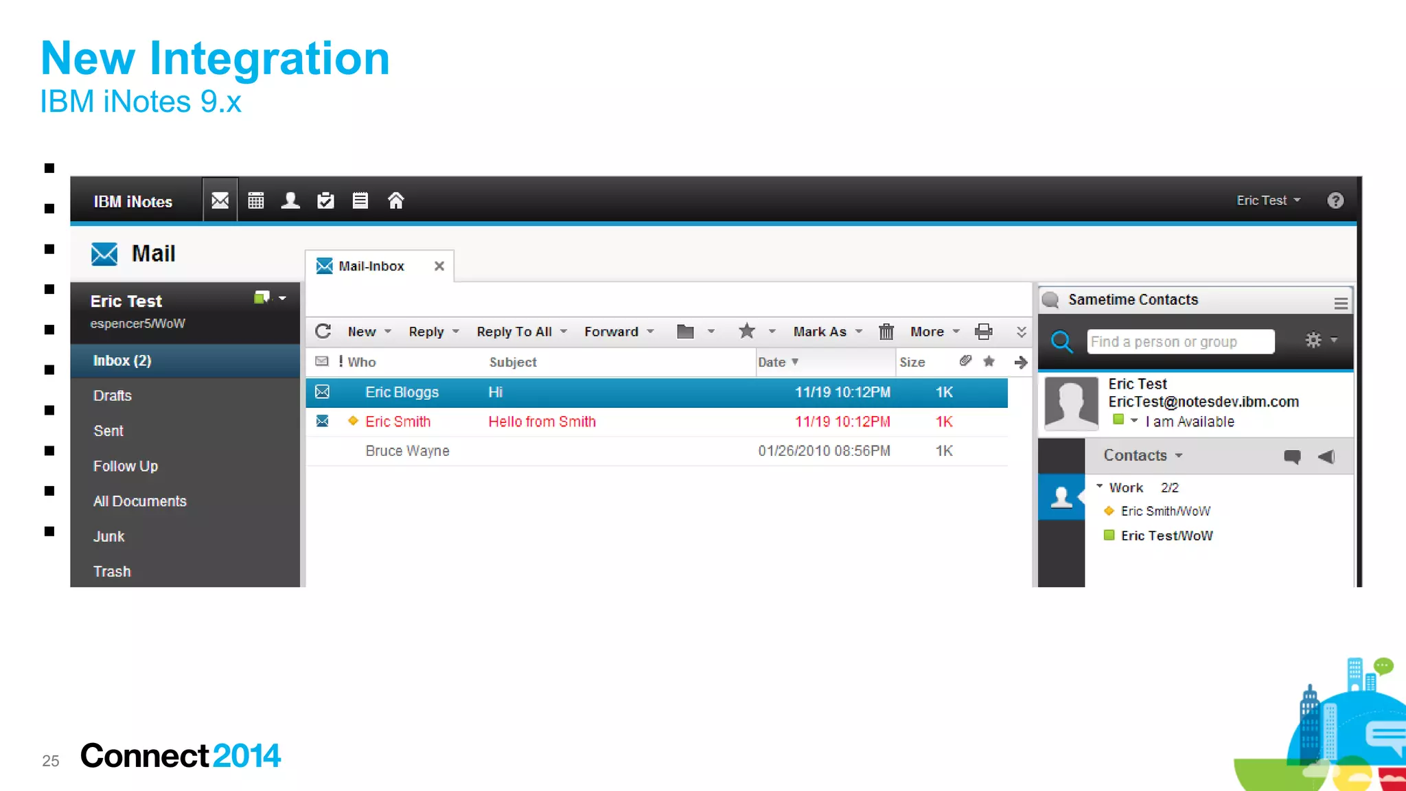Viewport: 1406px width, 791px height.
Task: Print using the printer icon
Action: tap(984, 332)
